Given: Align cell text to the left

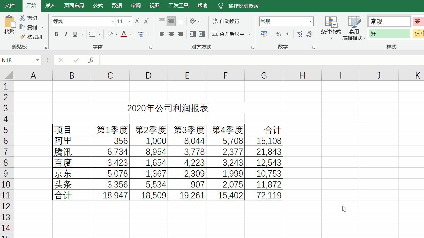Looking at the screenshot, I should [162, 34].
